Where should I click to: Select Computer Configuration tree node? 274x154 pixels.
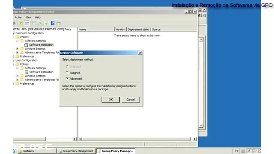(x=30, y=33)
